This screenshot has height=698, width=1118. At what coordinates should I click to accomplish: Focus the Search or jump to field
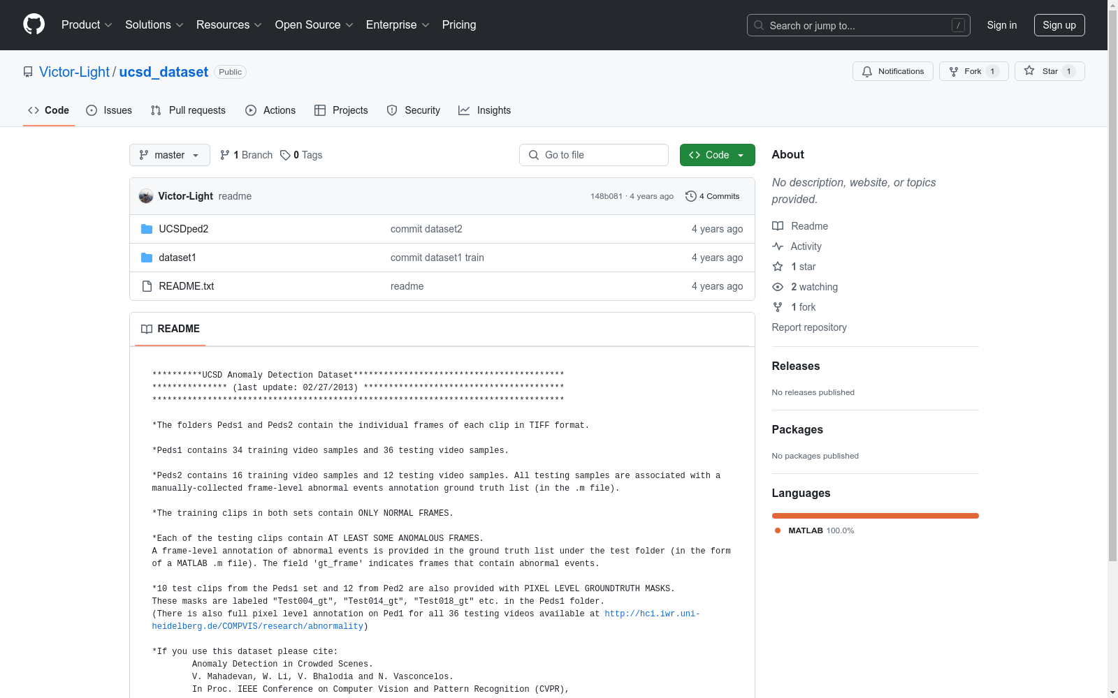859,25
